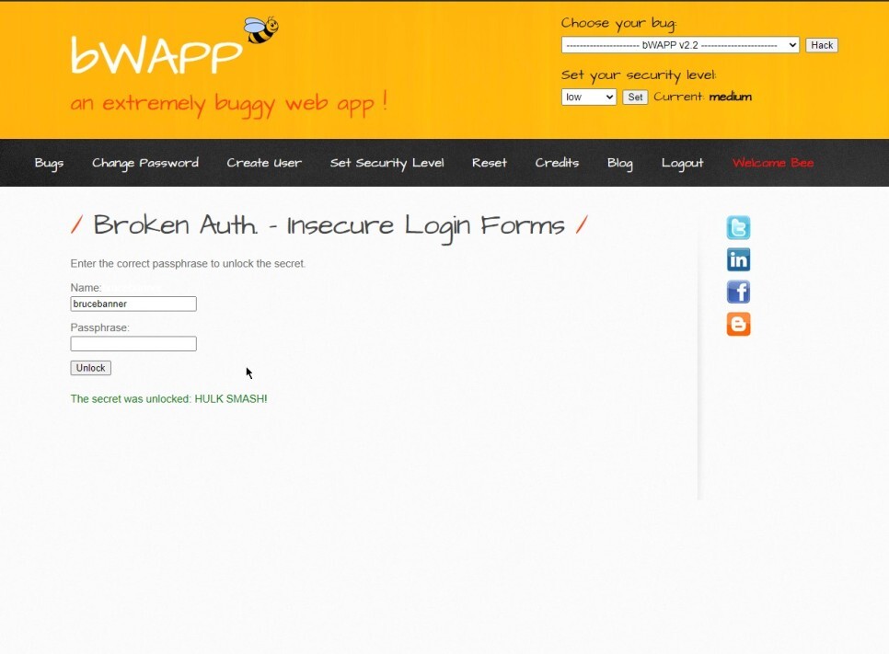This screenshot has width=889, height=654.
Task: Focus the Passphrase input field
Action: coord(133,343)
